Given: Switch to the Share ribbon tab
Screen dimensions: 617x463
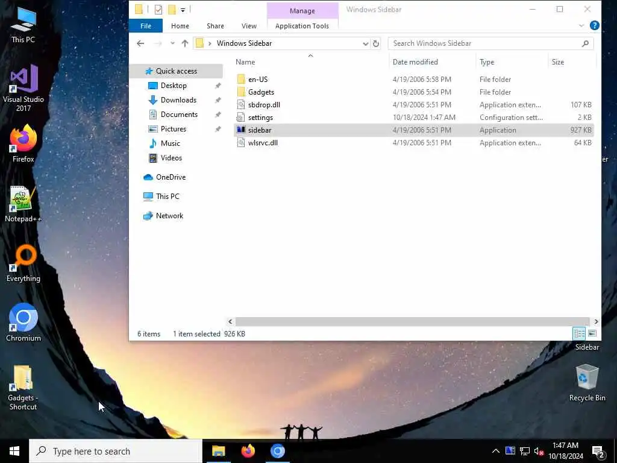Looking at the screenshot, I should (x=215, y=26).
